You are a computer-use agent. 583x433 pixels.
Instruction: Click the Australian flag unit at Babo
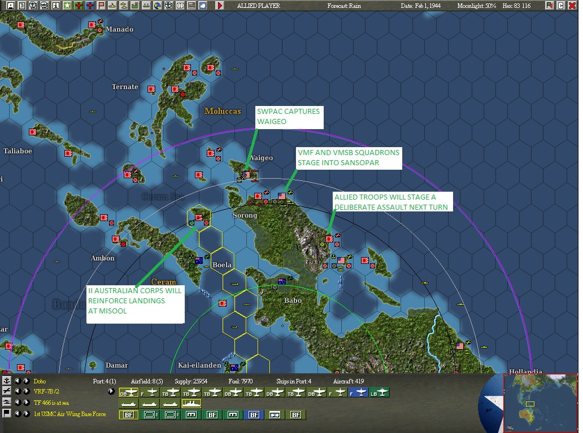point(282,281)
